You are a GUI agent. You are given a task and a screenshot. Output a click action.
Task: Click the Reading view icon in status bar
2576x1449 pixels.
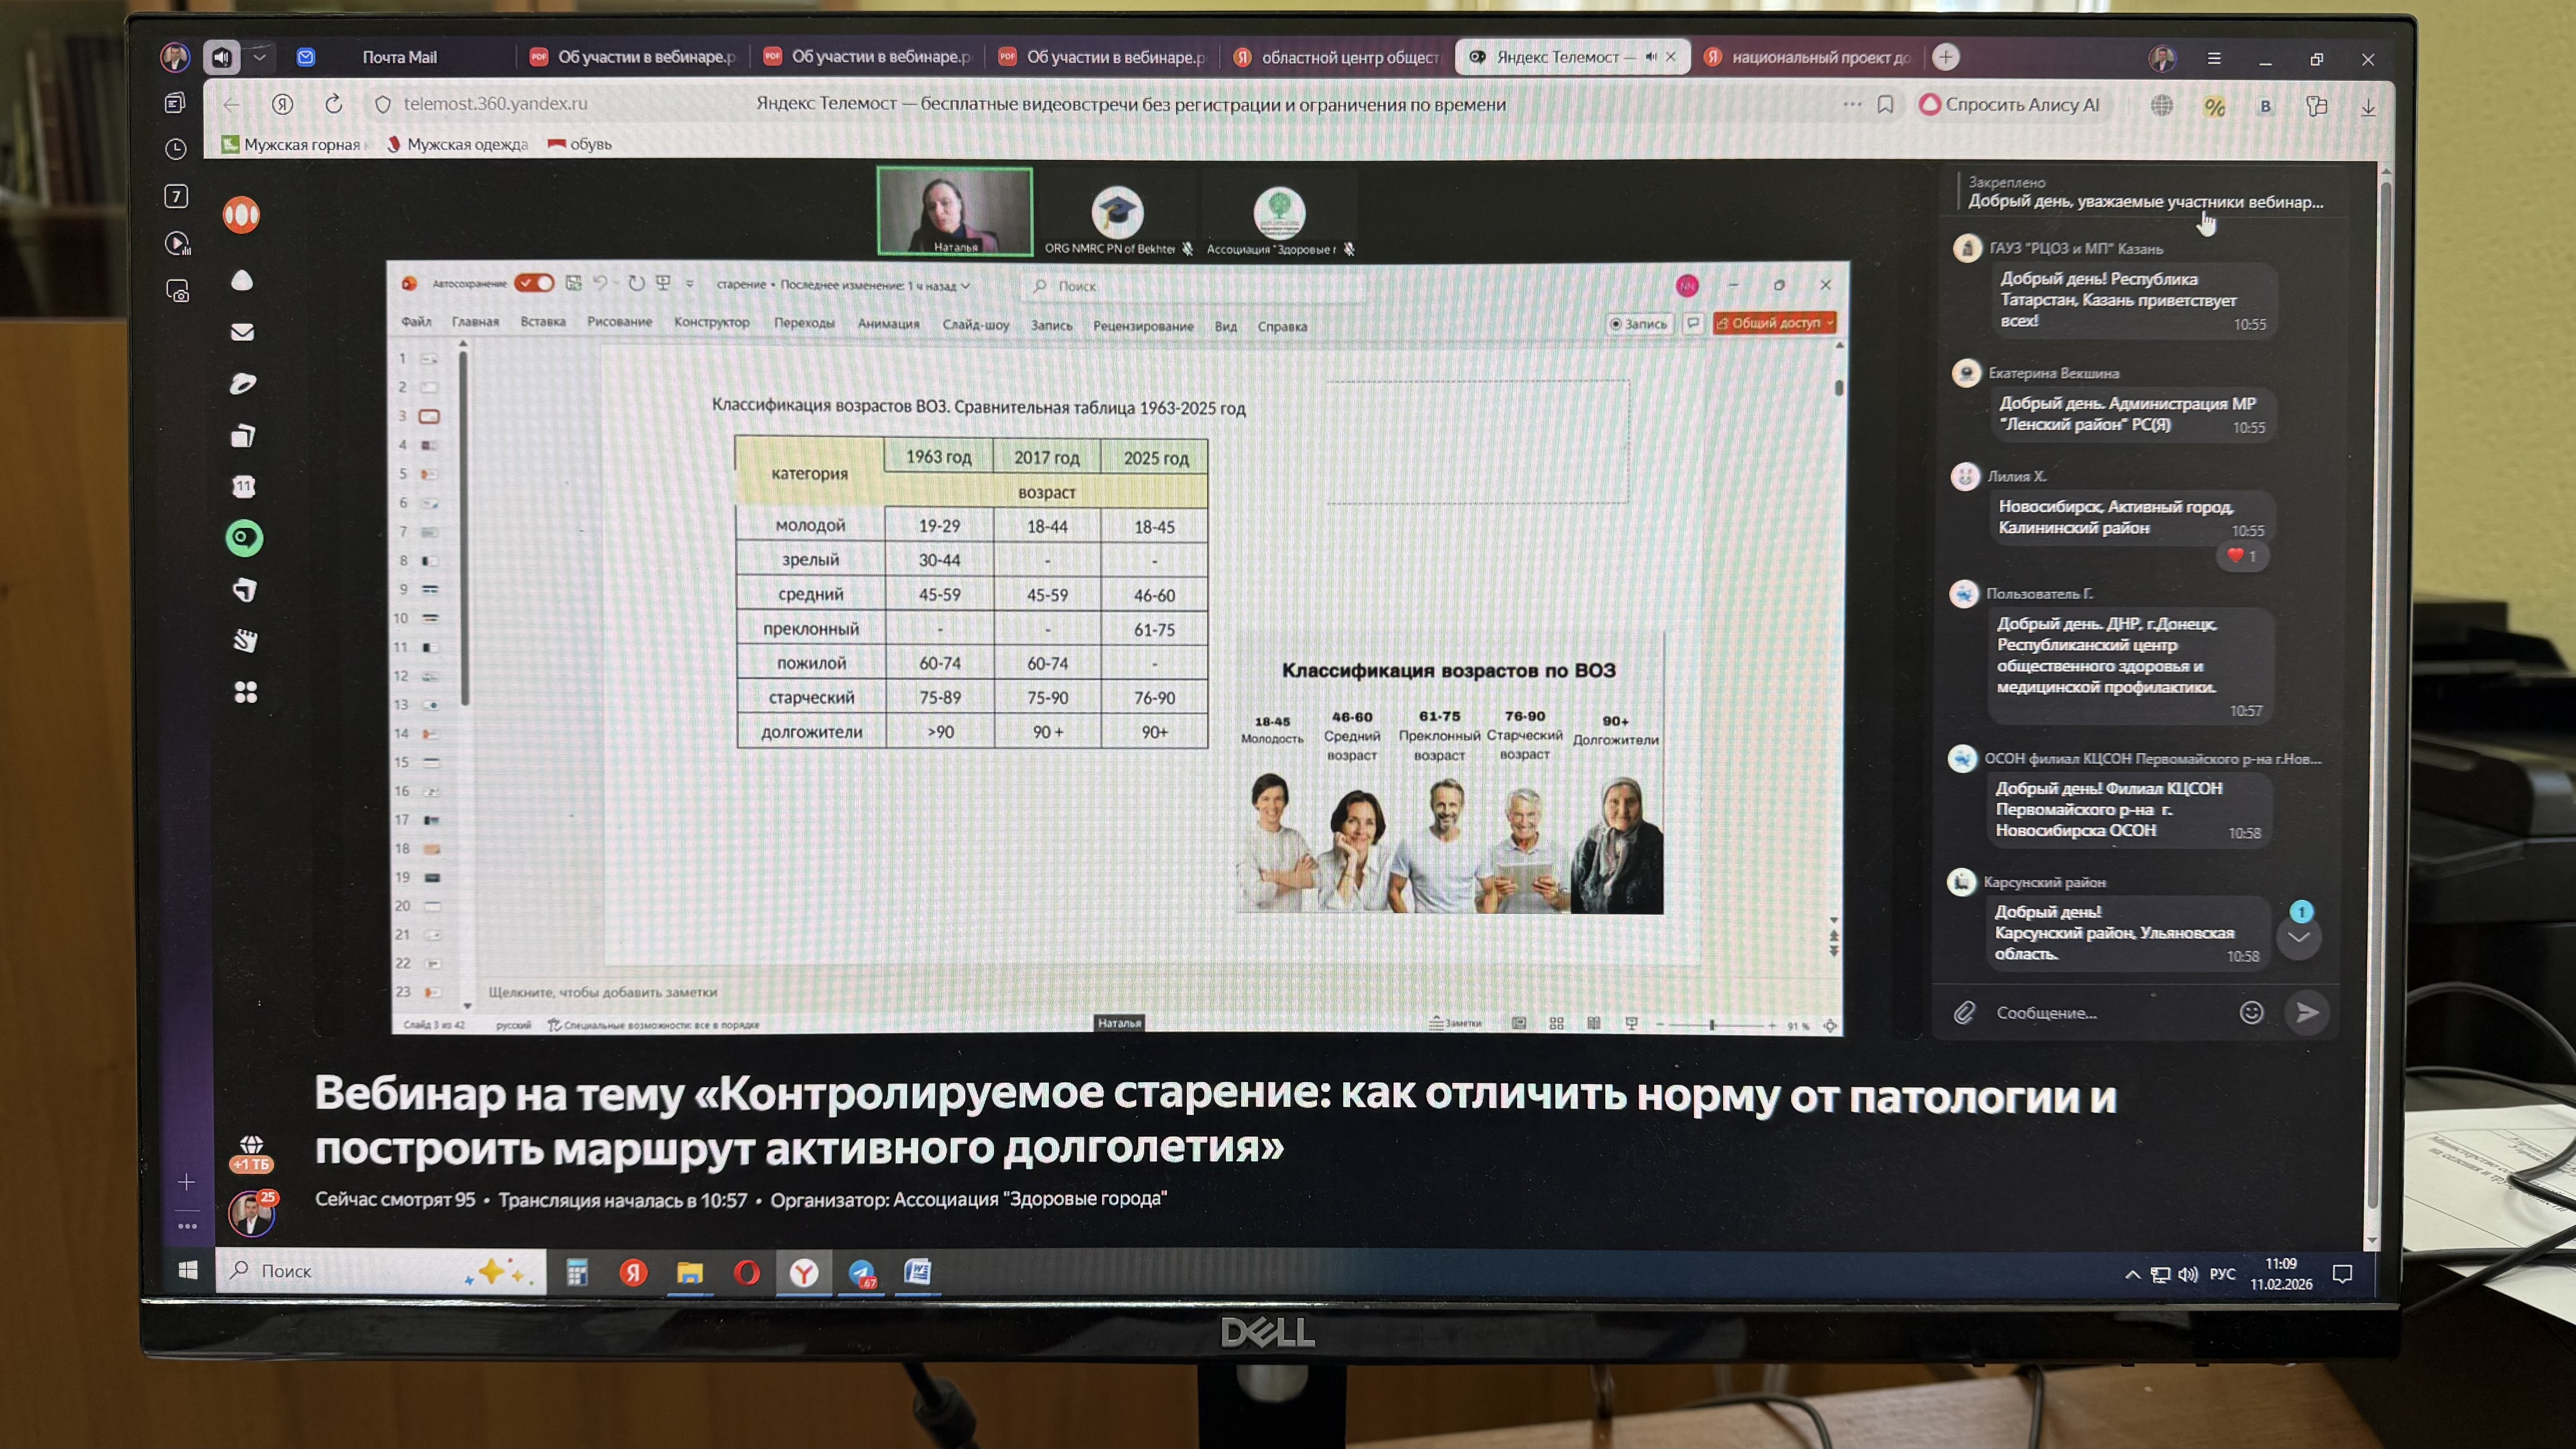pos(1594,1023)
